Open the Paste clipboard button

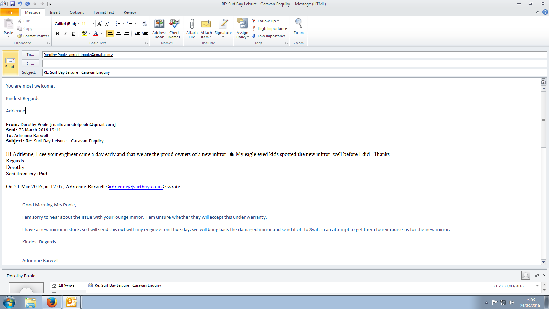tap(8, 28)
